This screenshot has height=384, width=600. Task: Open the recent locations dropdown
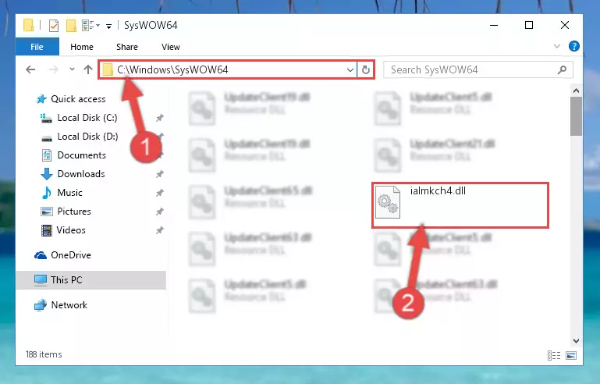pos(72,69)
